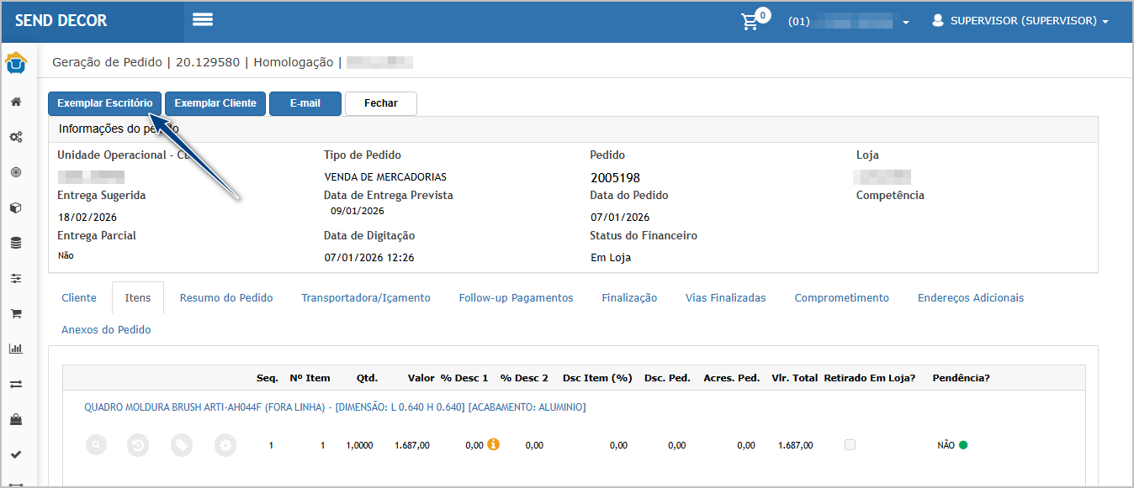Image resolution: width=1134 pixels, height=488 pixels.
Task: Click the item row magnifier icon
Action: (x=97, y=445)
